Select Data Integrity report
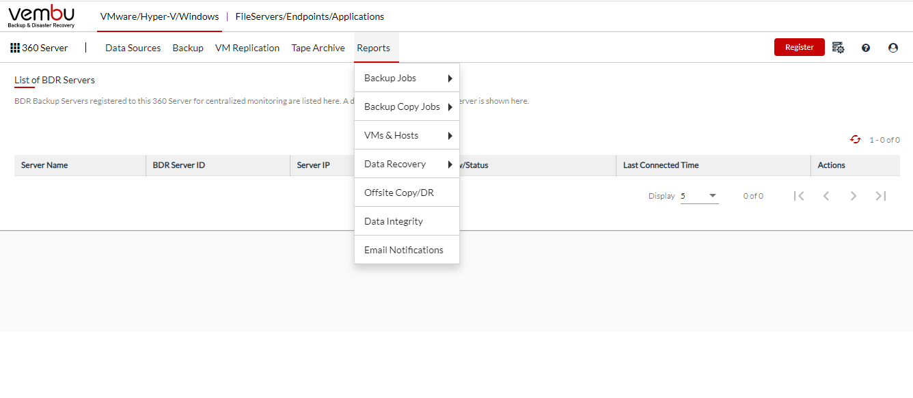913x398 pixels. coord(407,221)
